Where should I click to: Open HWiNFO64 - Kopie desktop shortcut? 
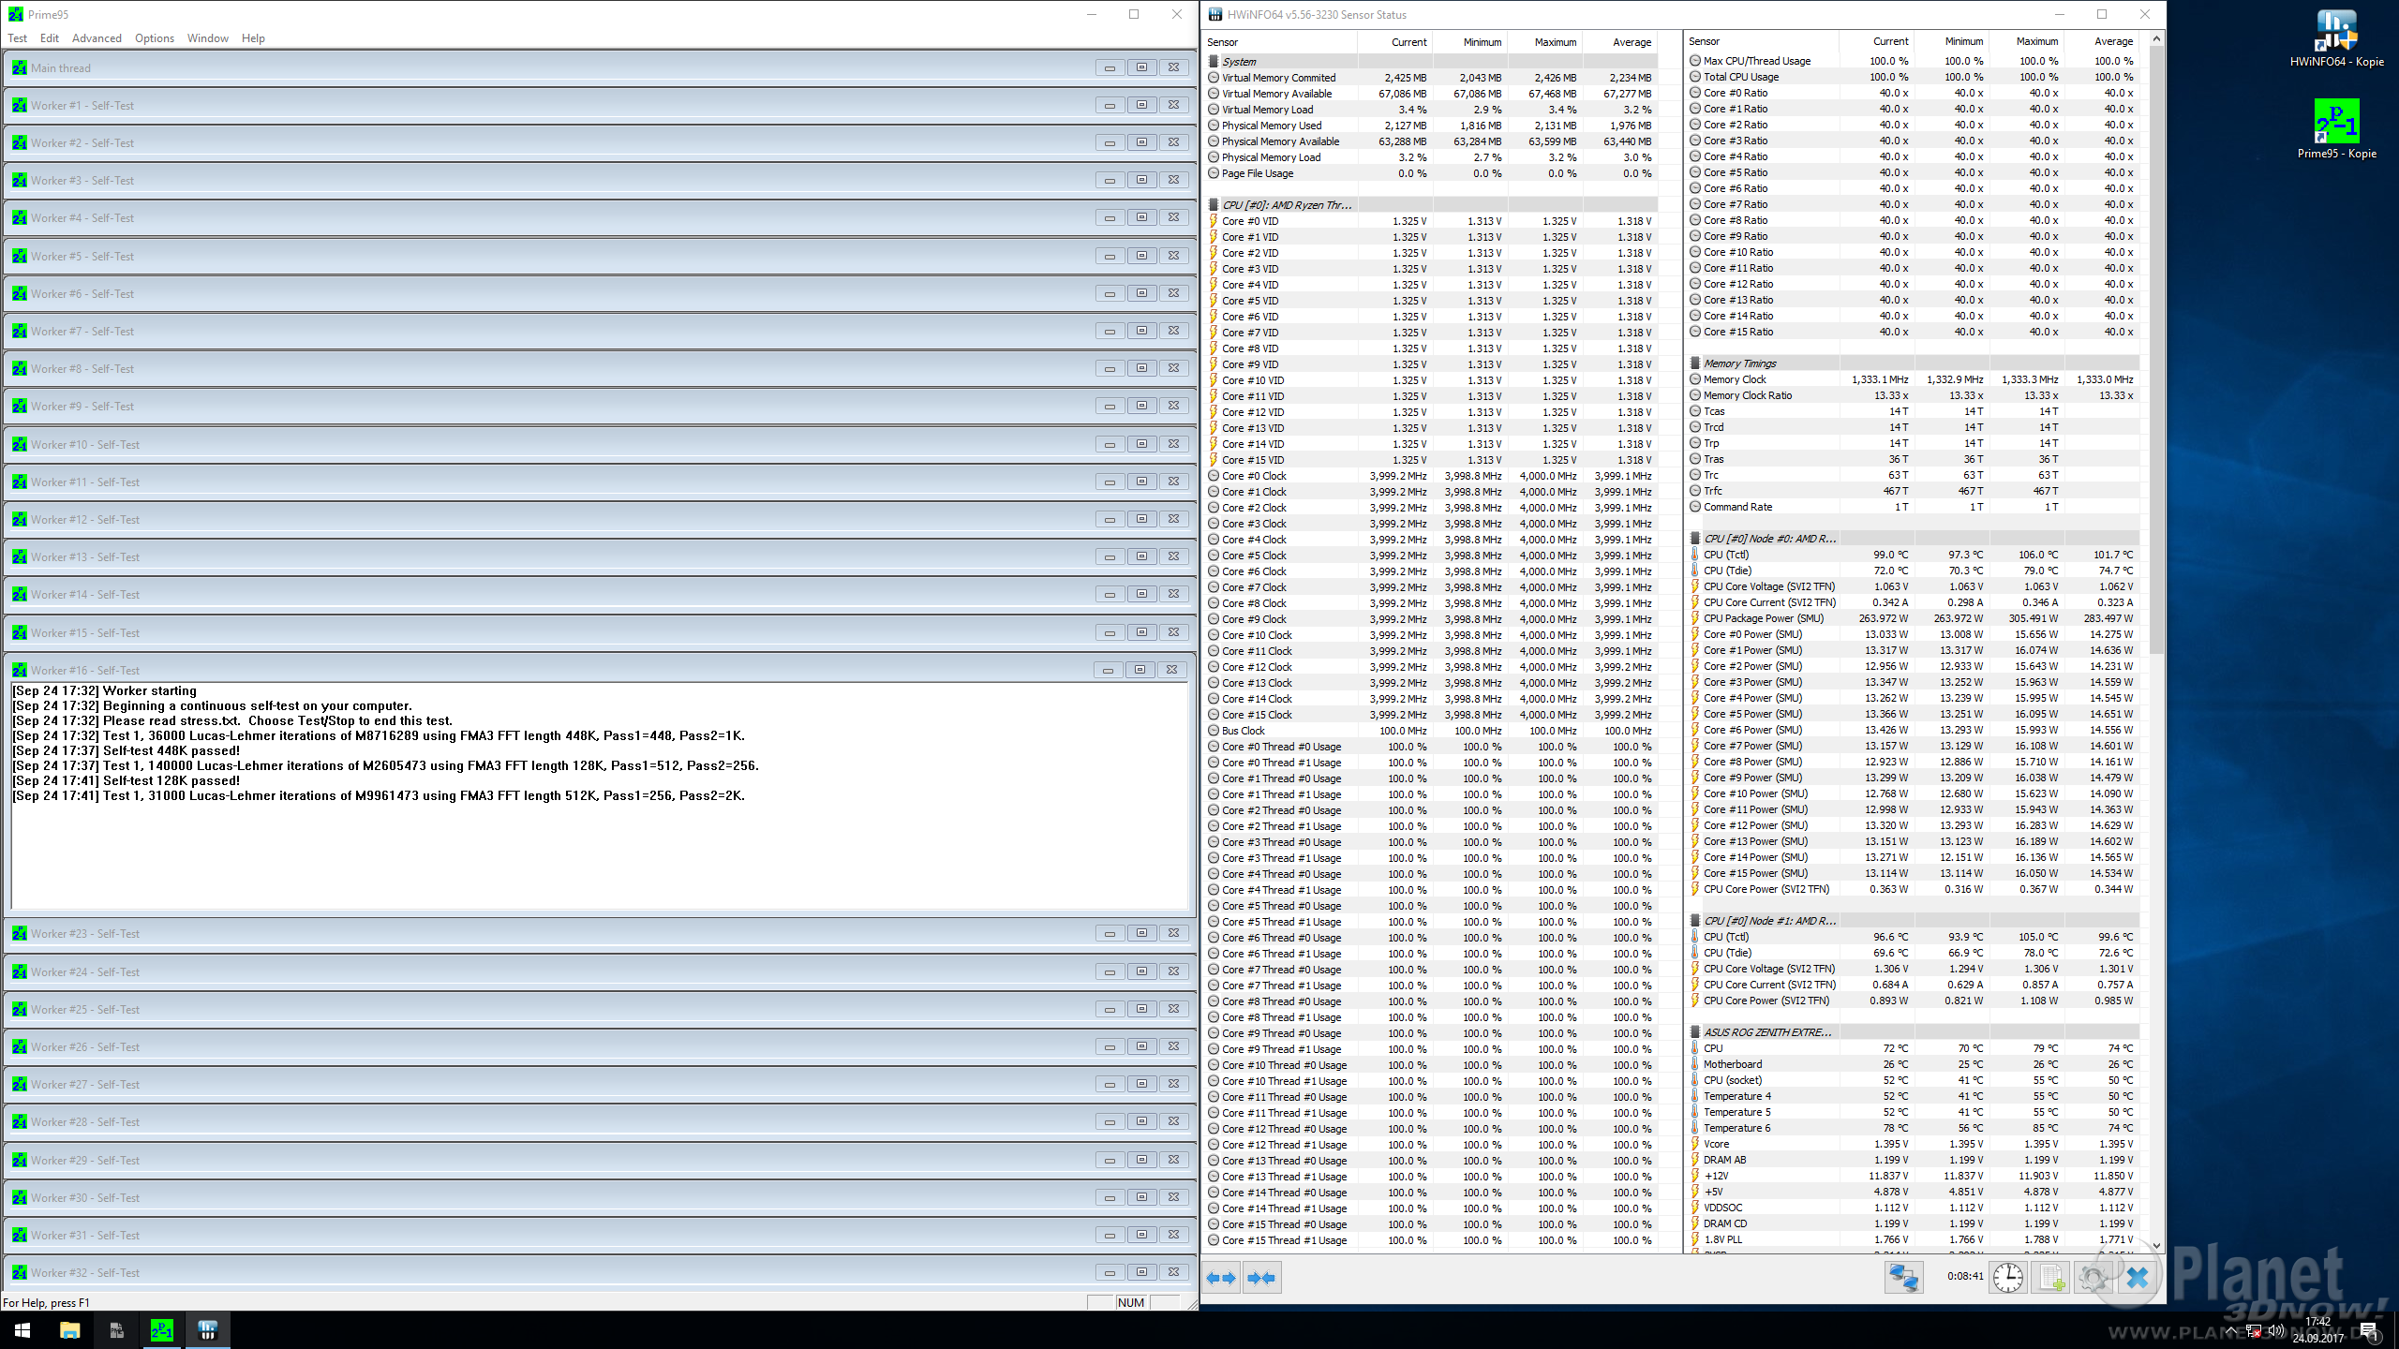[x=2336, y=38]
